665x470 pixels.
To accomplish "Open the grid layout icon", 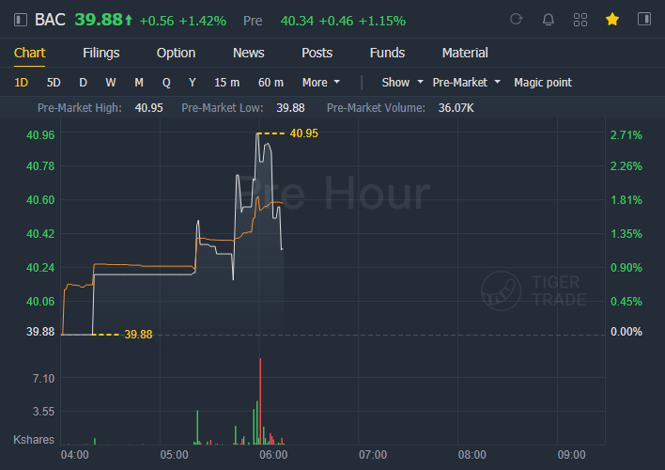I will coord(580,20).
